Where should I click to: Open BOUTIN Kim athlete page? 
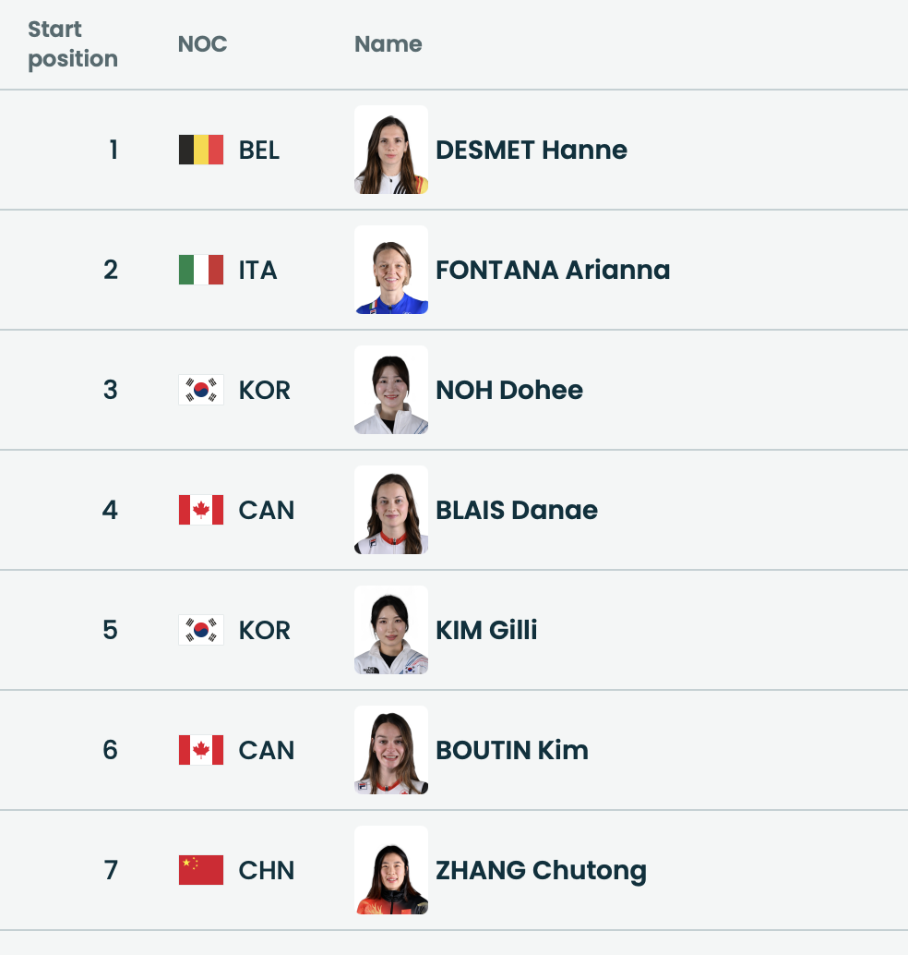pyautogui.click(x=512, y=750)
